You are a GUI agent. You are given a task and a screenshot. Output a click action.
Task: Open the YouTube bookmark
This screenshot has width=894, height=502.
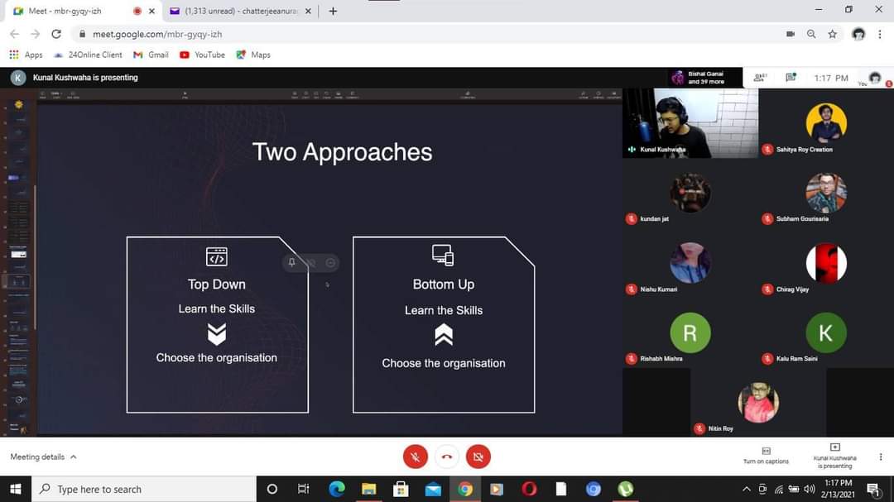pyautogui.click(x=202, y=55)
